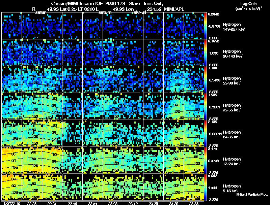Image resolution: width=270 pixels, height=205 pixels.
Task: Select the 13-24 keV image panel above 23:29
Action: 173,160
